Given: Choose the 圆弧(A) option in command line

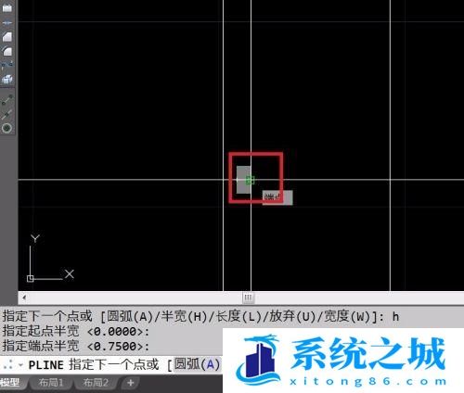Looking at the screenshot, I should pos(197,364).
